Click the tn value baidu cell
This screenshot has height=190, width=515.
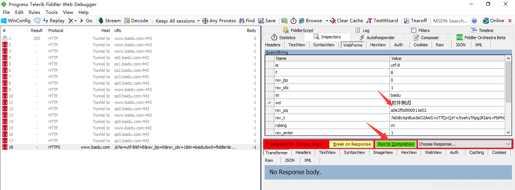447,95
